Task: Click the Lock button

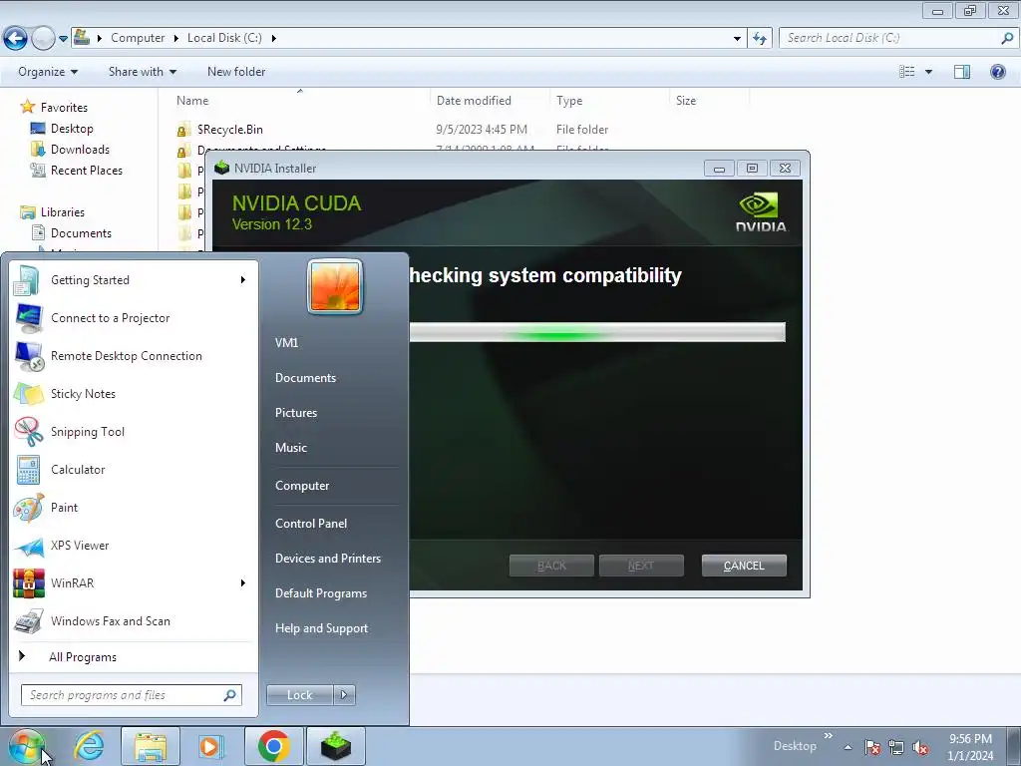Action: click(x=299, y=695)
